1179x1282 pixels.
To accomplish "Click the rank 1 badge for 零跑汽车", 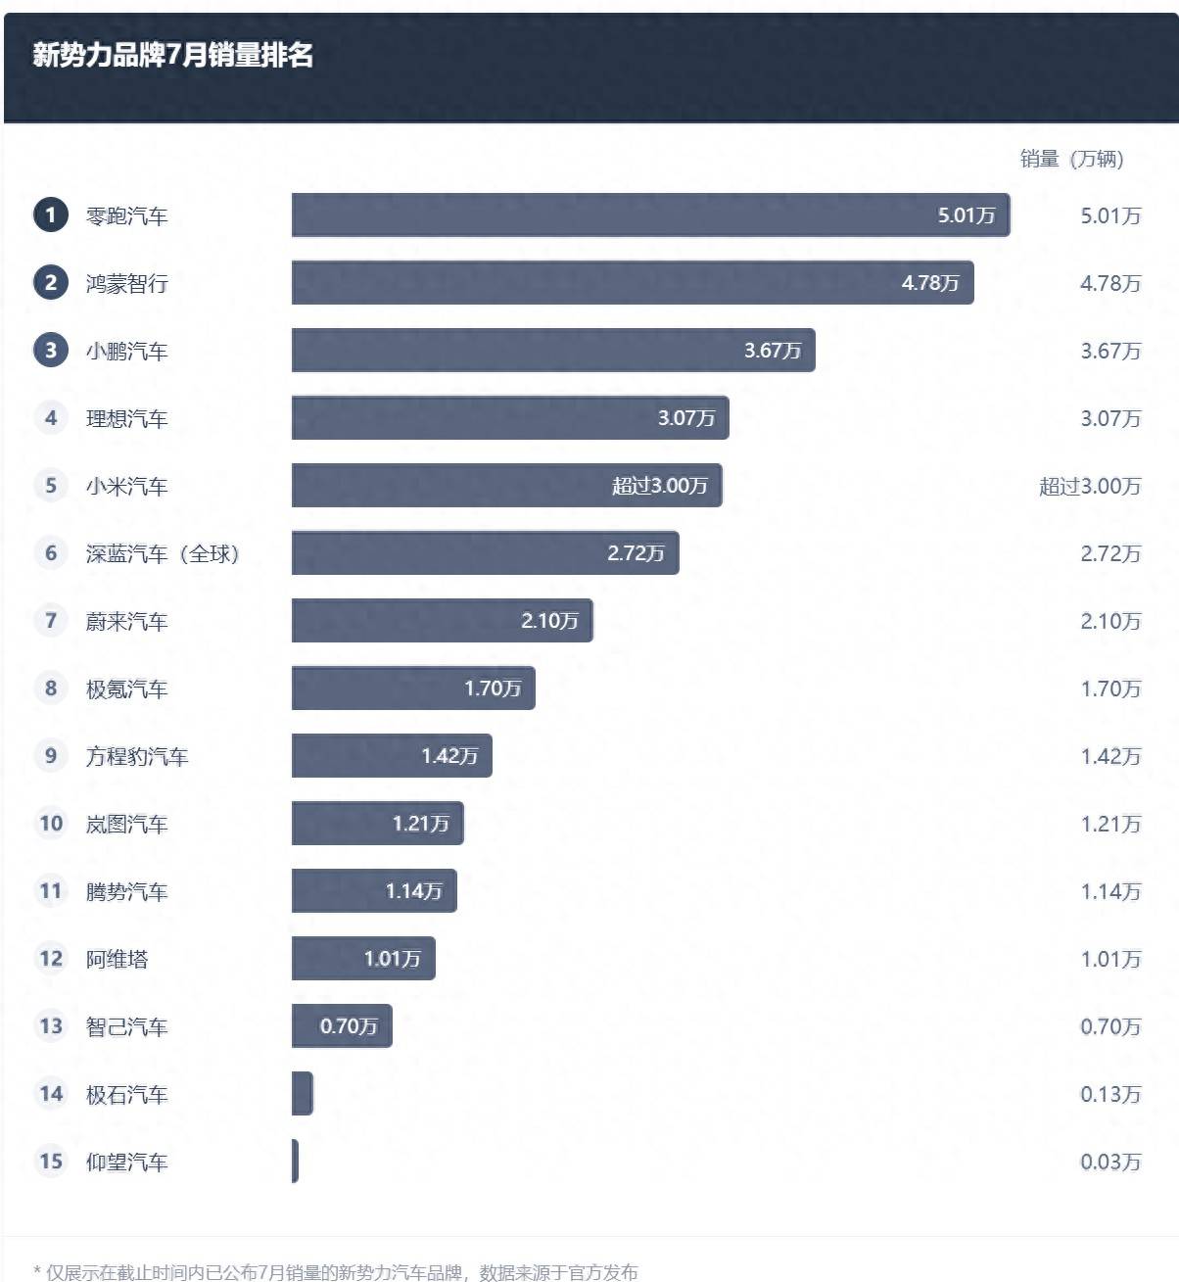I will coord(51,214).
